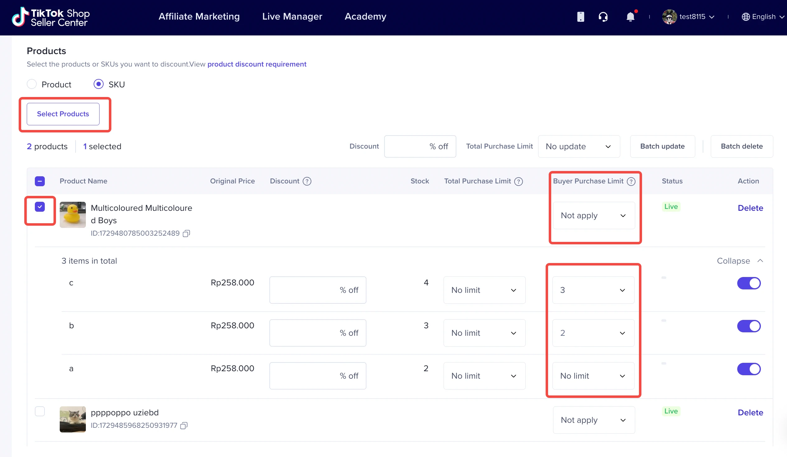Open Buyer Purchase Limit dropdown for SKU b
Screen dimensions: 787x457
coord(593,333)
